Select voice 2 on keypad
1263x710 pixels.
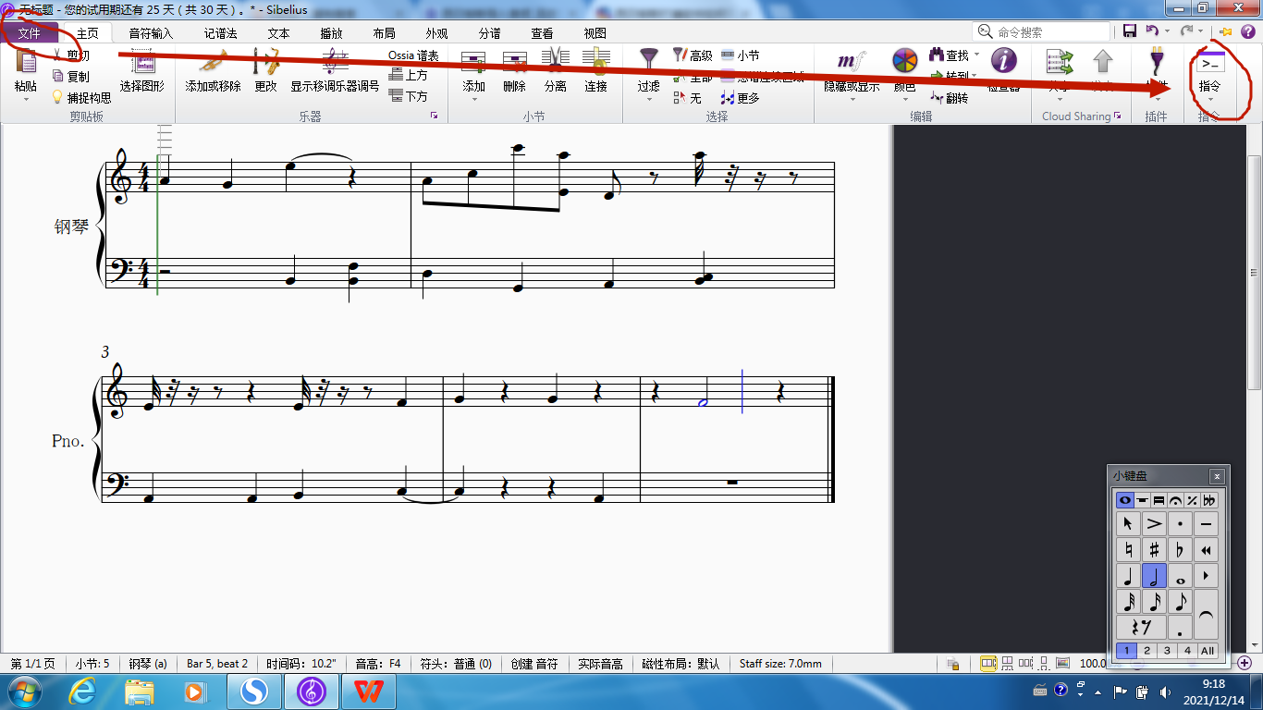[1147, 651]
